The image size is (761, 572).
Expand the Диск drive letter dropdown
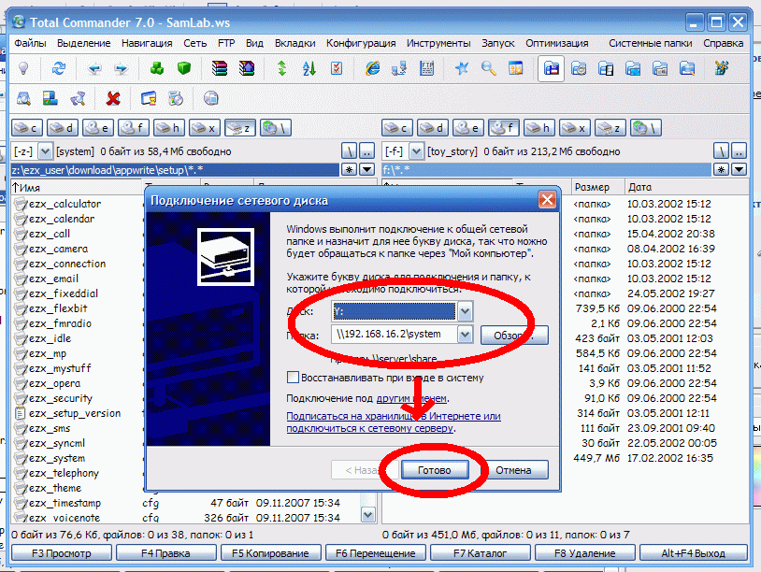click(465, 311)
